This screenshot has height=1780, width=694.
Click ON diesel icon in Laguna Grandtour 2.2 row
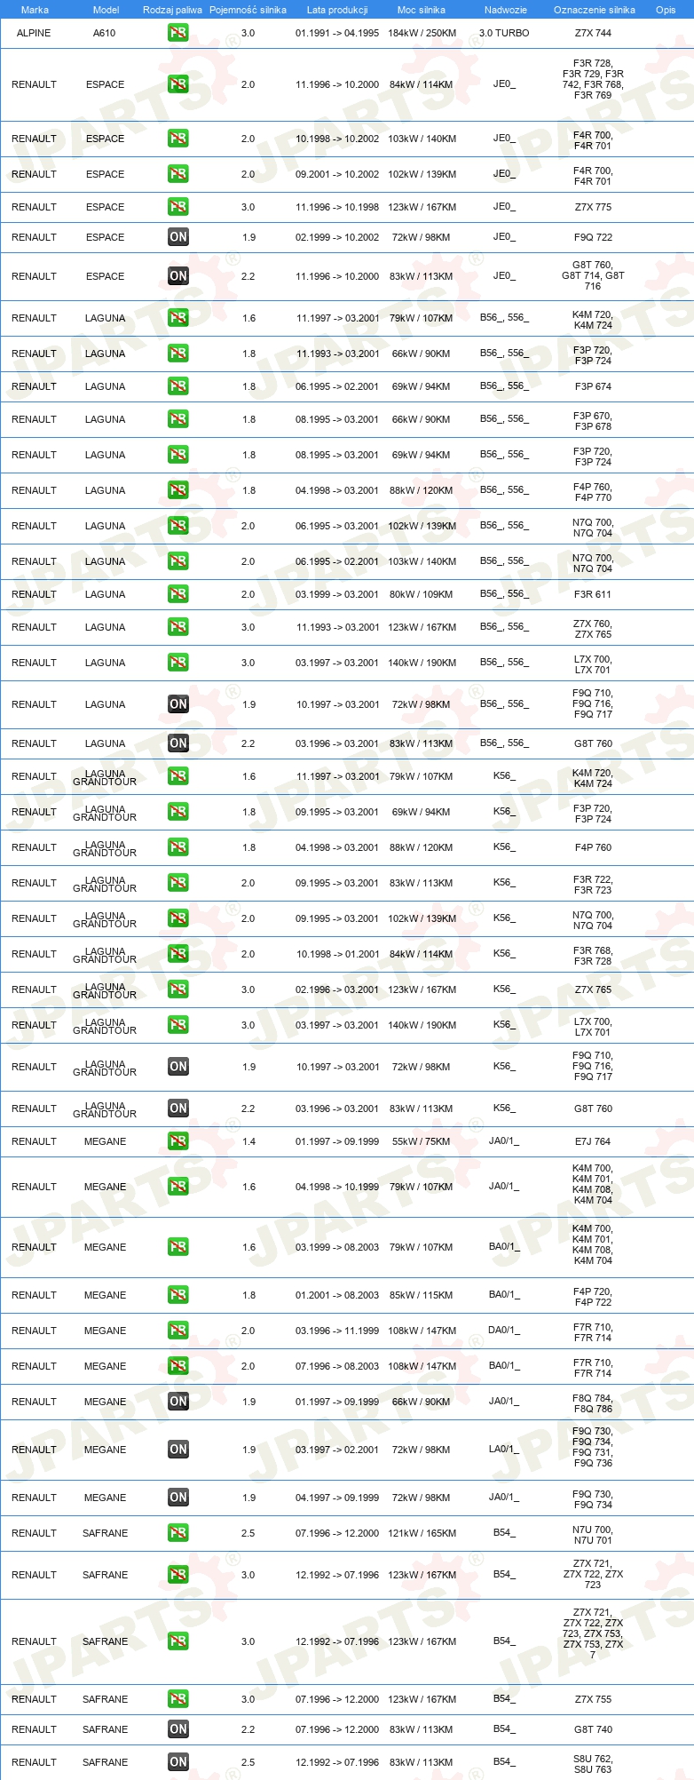[177, 1109]
